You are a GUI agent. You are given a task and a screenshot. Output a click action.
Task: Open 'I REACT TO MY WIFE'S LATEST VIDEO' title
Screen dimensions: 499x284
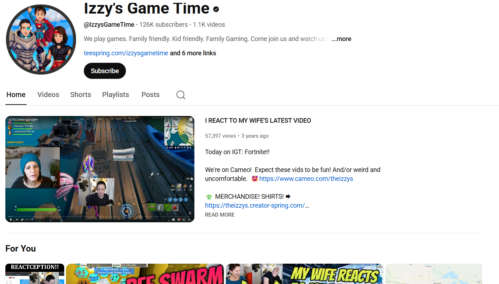tap(258, 121)
